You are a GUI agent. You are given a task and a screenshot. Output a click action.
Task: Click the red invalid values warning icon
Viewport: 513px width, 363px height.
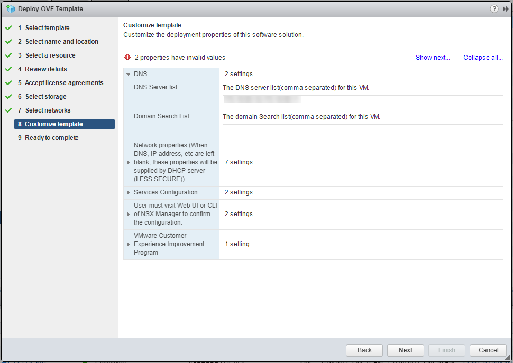(x=127, y=58)
